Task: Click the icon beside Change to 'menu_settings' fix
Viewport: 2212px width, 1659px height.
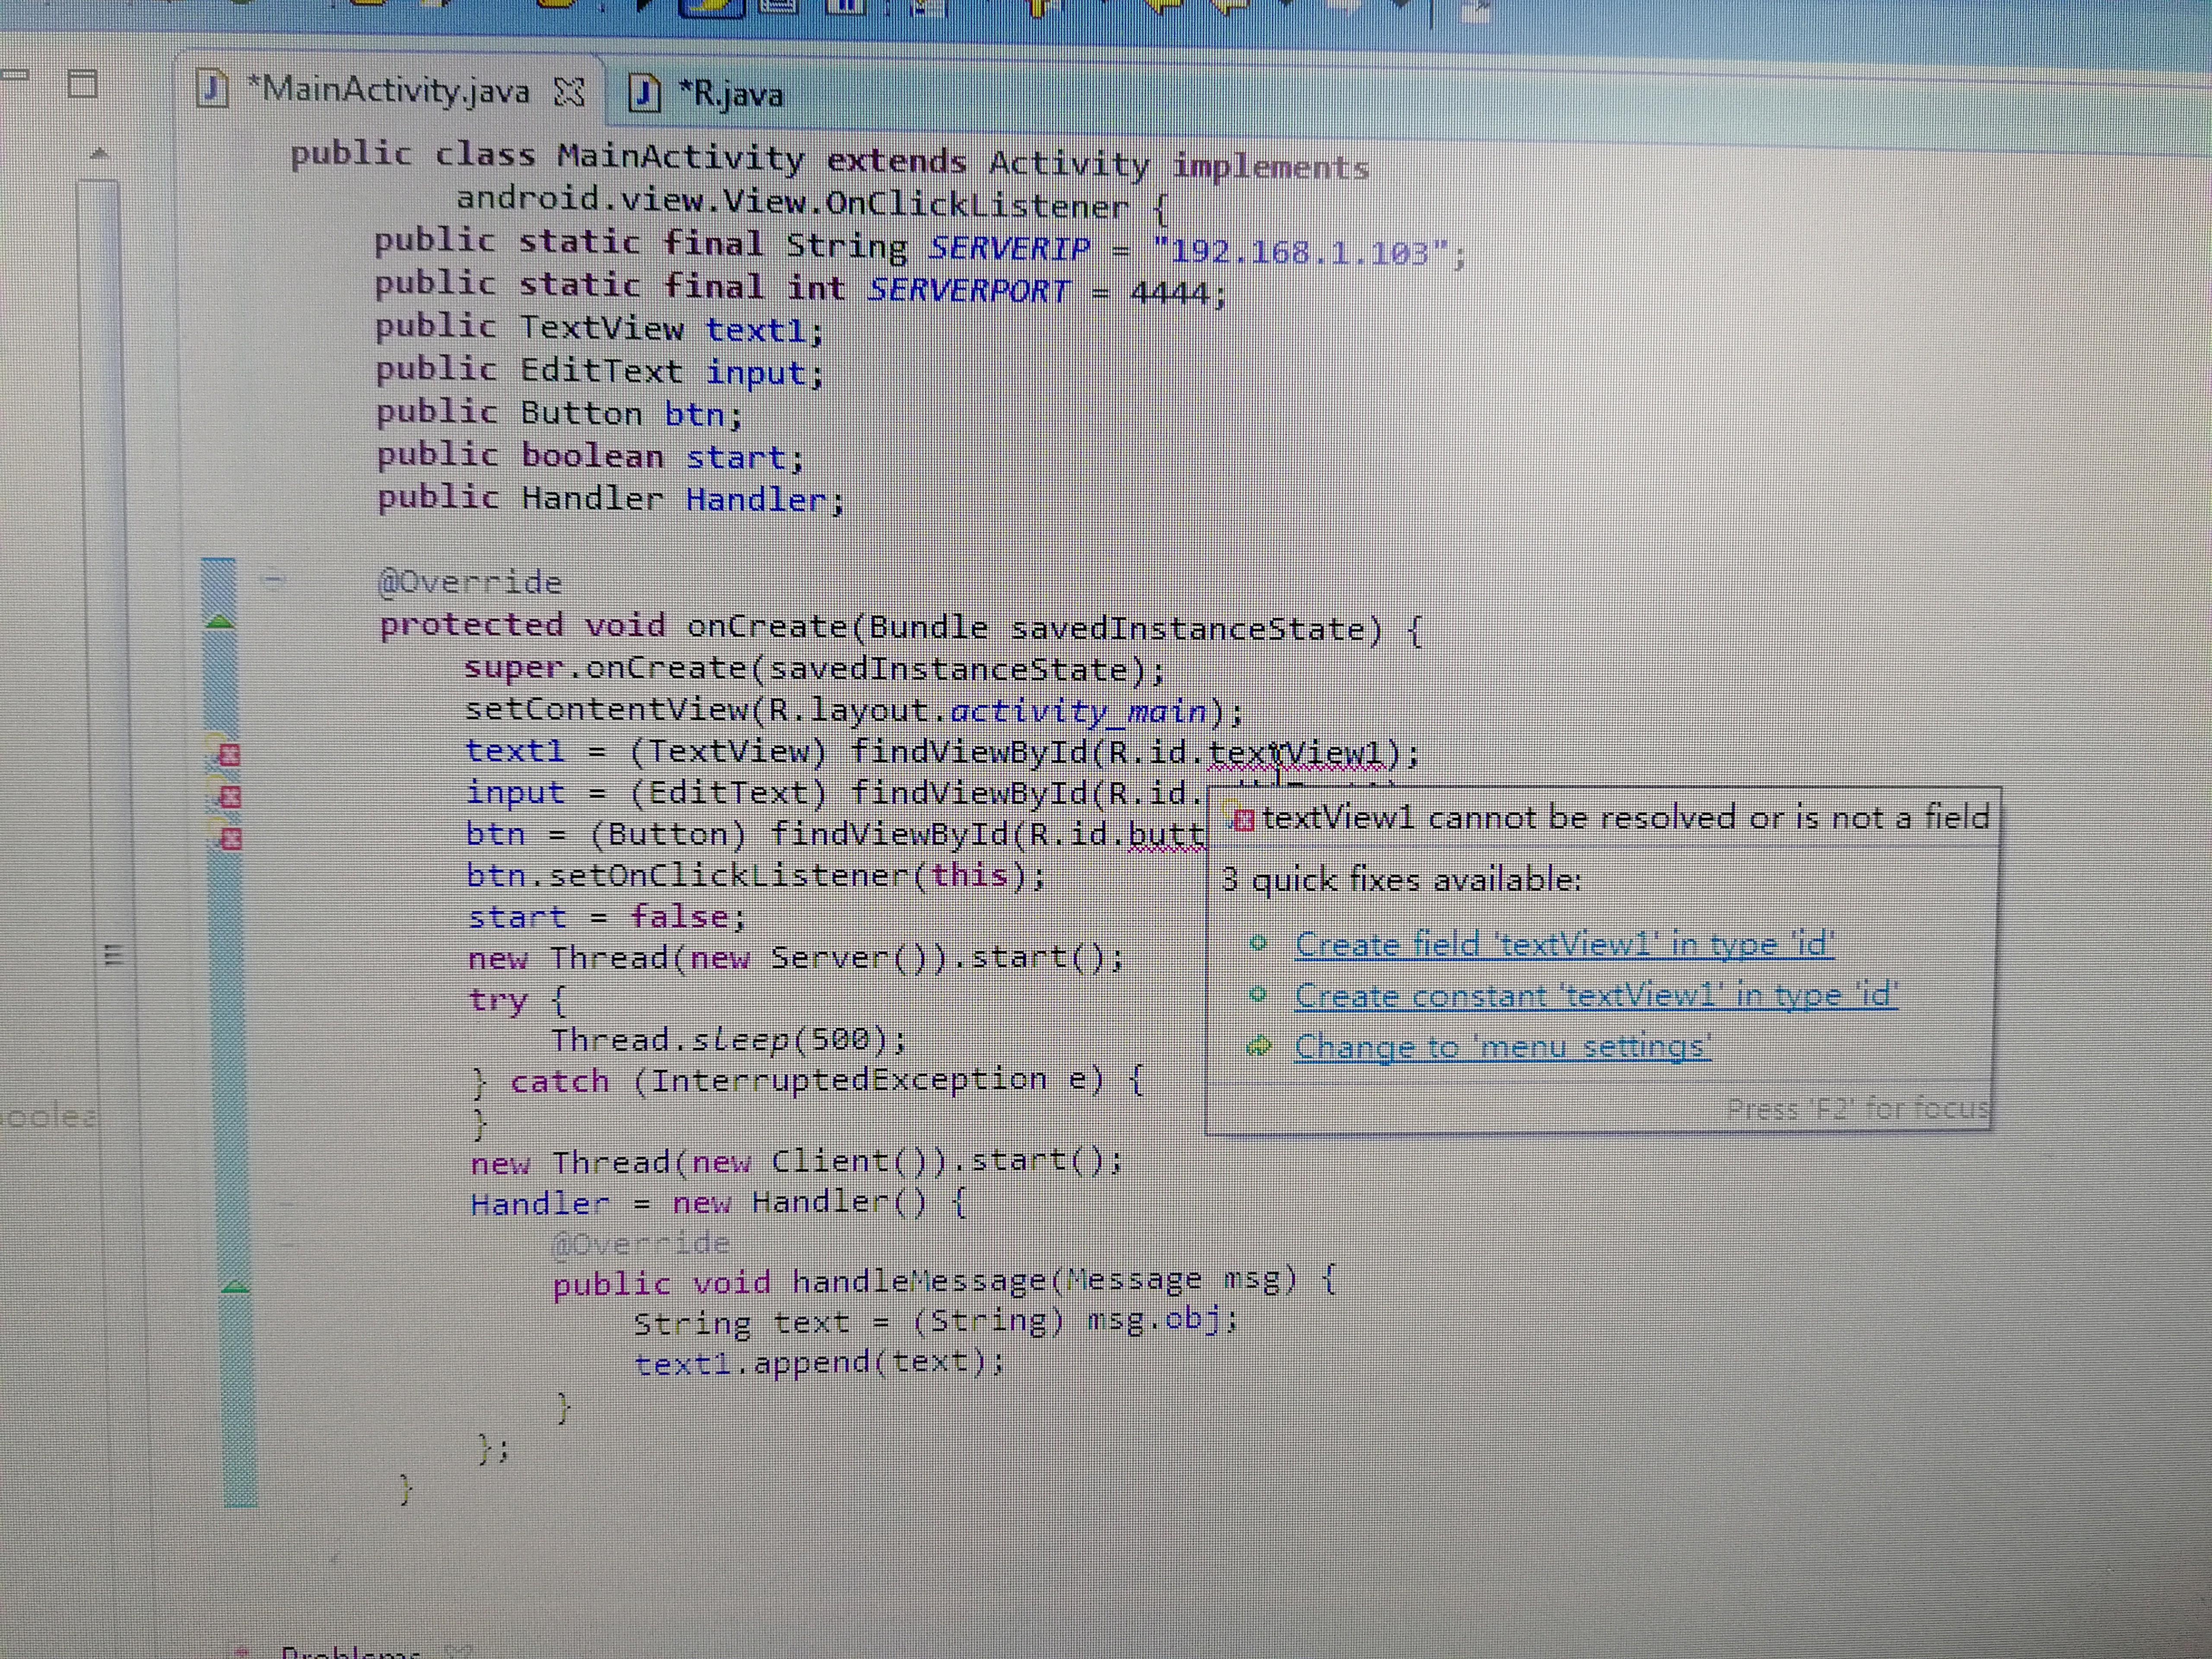Action: [1259, 1047]
